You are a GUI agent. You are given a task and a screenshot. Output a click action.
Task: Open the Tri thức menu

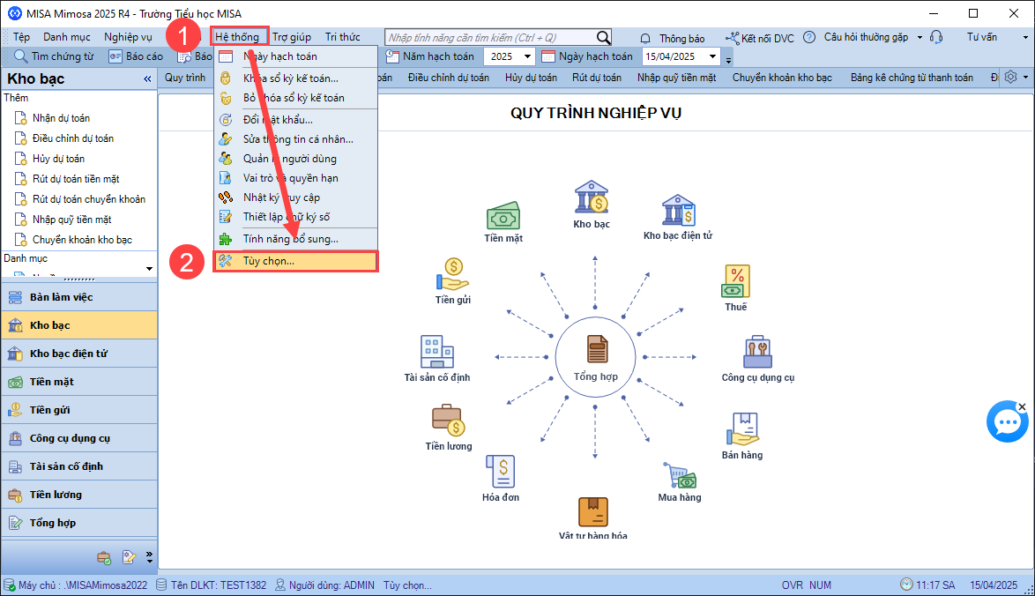(x=343, y=37)
